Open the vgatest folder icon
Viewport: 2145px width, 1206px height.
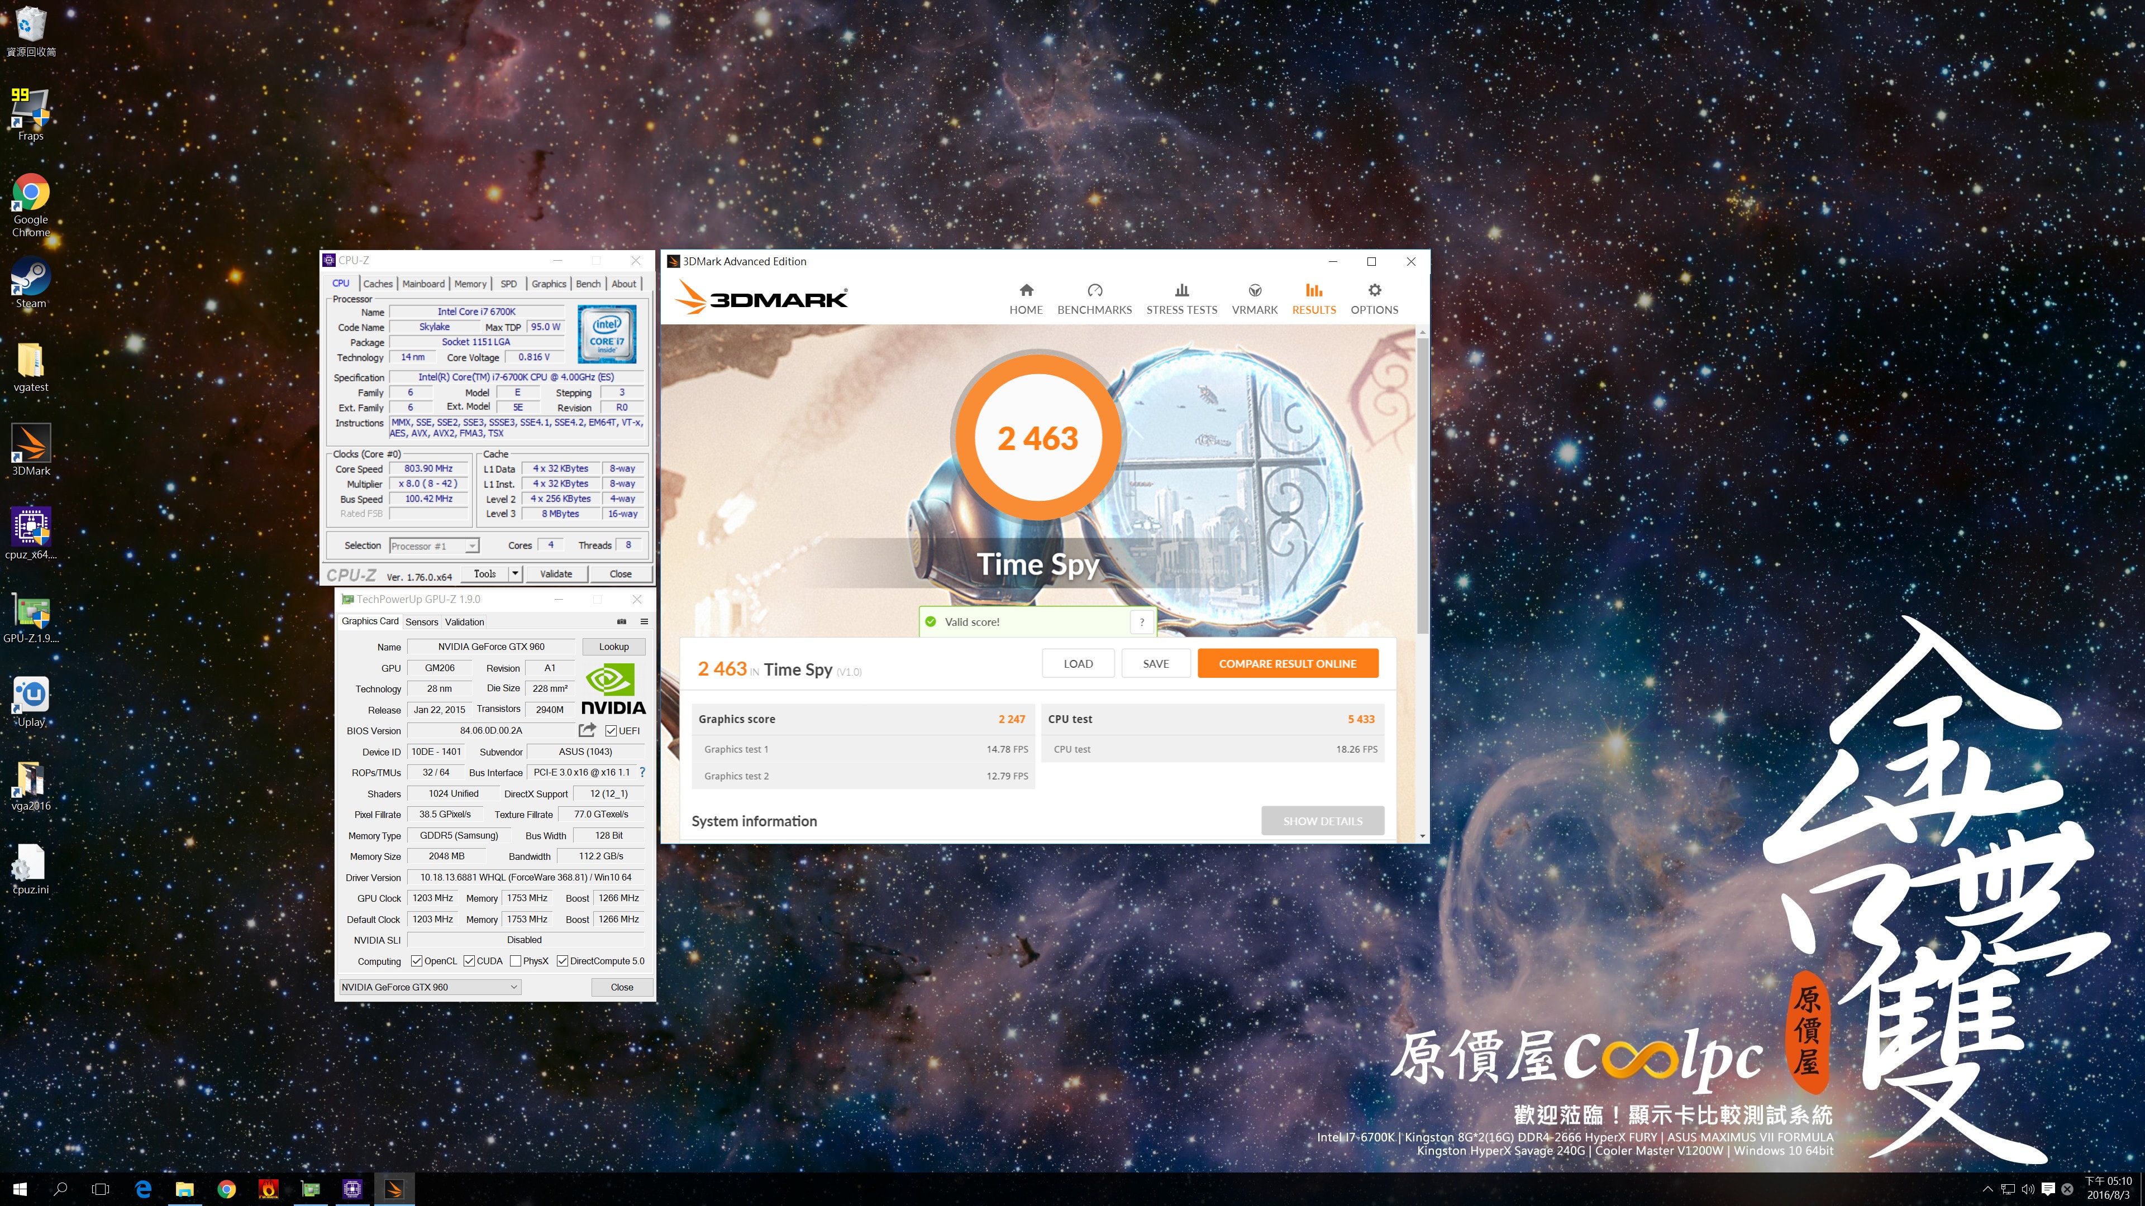(31, 367)
